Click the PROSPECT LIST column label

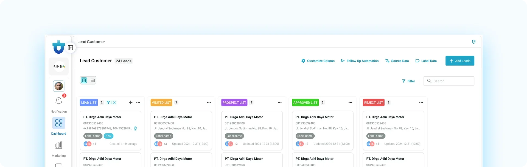click(234, 102)
